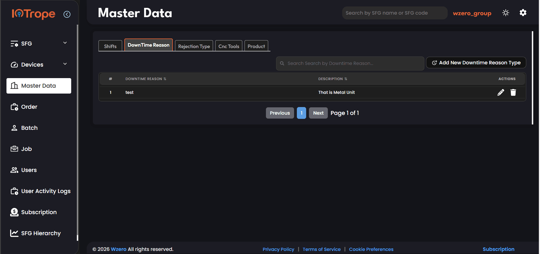Click Add New Downtime Reason Type button
The image size is (540, 254).
click(476, 63)
